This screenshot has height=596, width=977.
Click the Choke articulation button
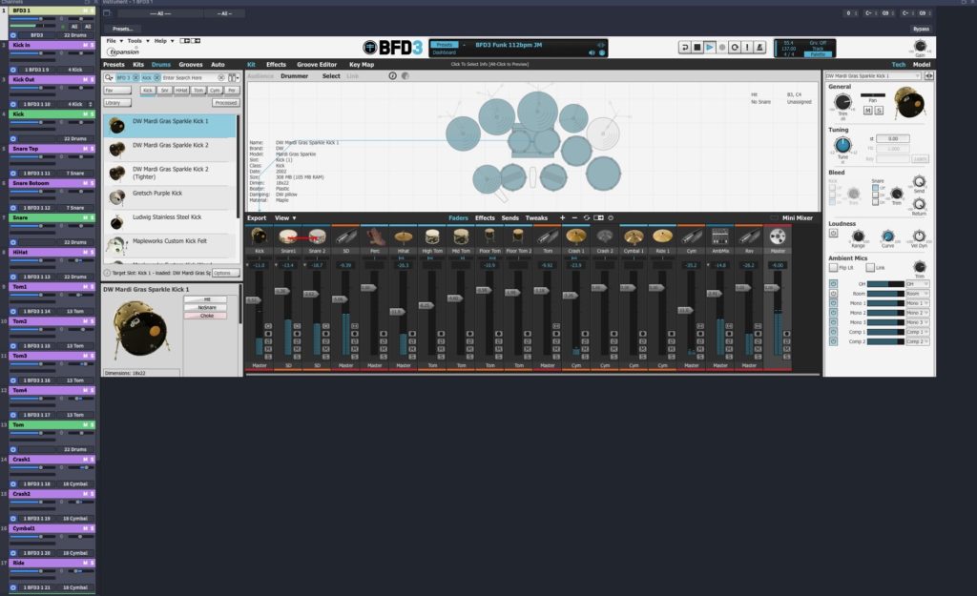(x=207, y=316)
